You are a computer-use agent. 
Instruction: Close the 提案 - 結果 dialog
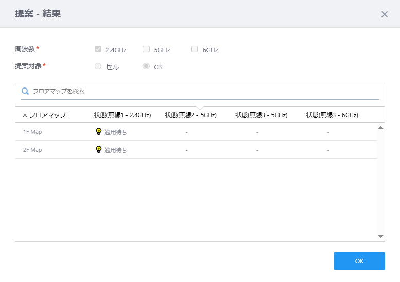point(385,14)
